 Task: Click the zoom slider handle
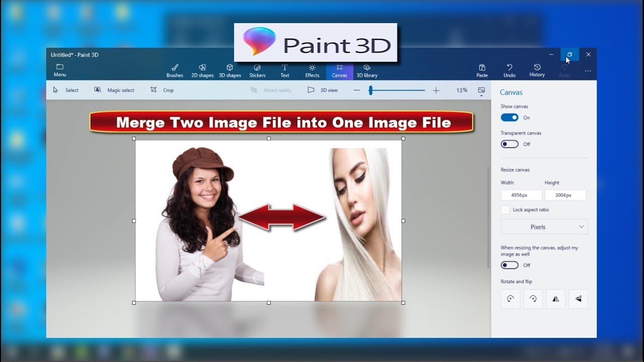tap(370, 90)
